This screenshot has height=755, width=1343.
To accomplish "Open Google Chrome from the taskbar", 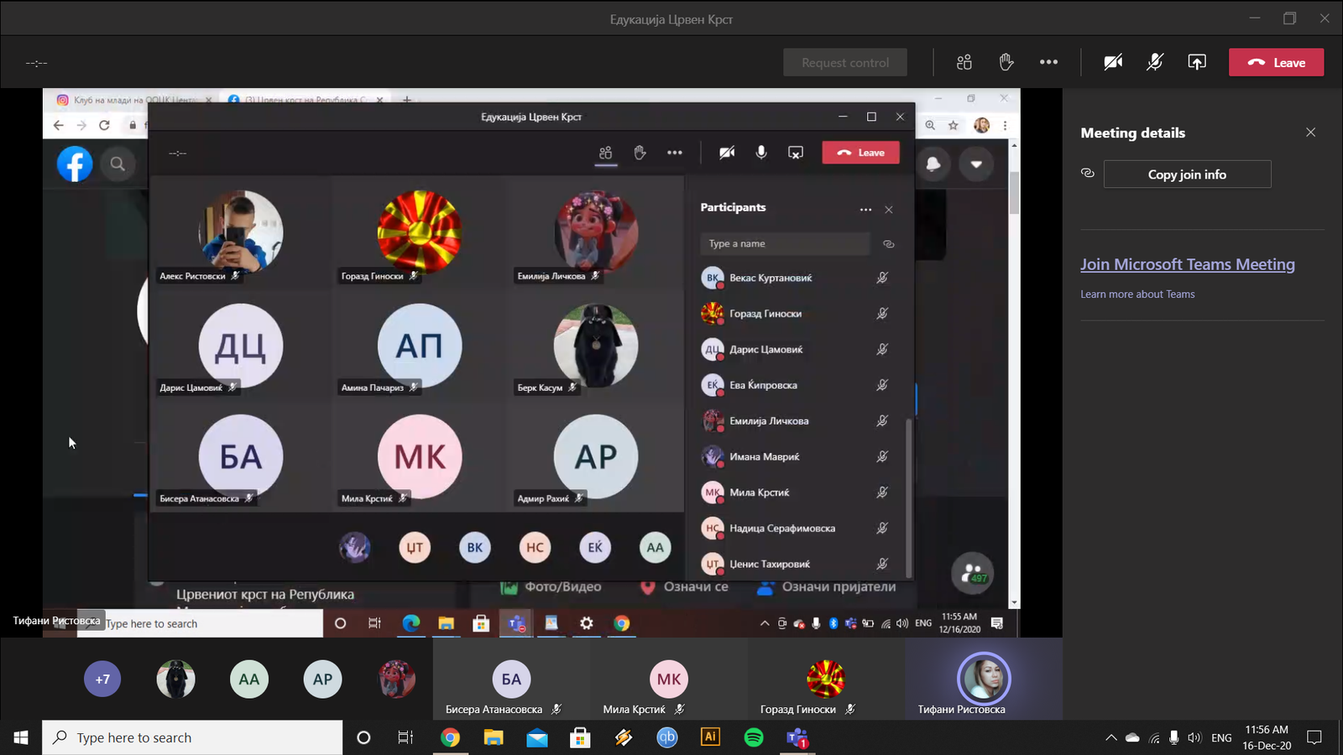I will coord(451,737).
